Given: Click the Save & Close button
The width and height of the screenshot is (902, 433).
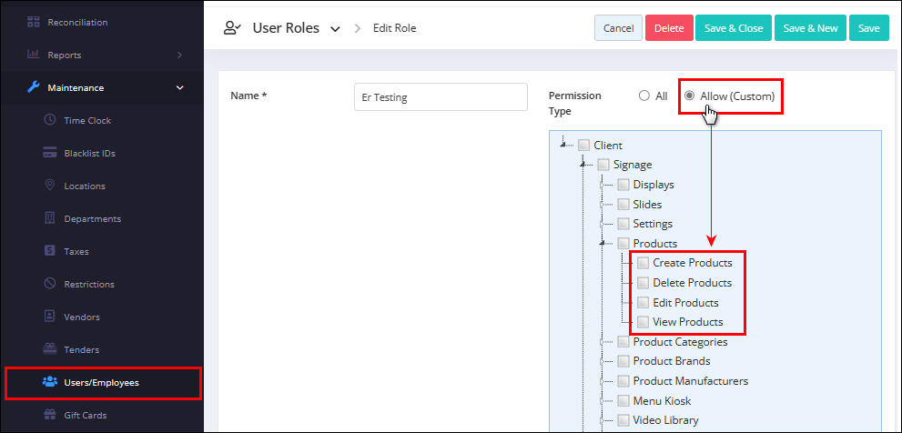Looking at the screenshot, I should tap(734, 28).
